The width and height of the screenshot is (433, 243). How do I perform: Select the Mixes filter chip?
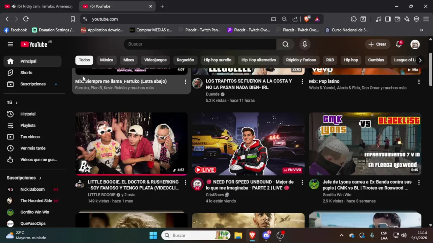point(129,60)
